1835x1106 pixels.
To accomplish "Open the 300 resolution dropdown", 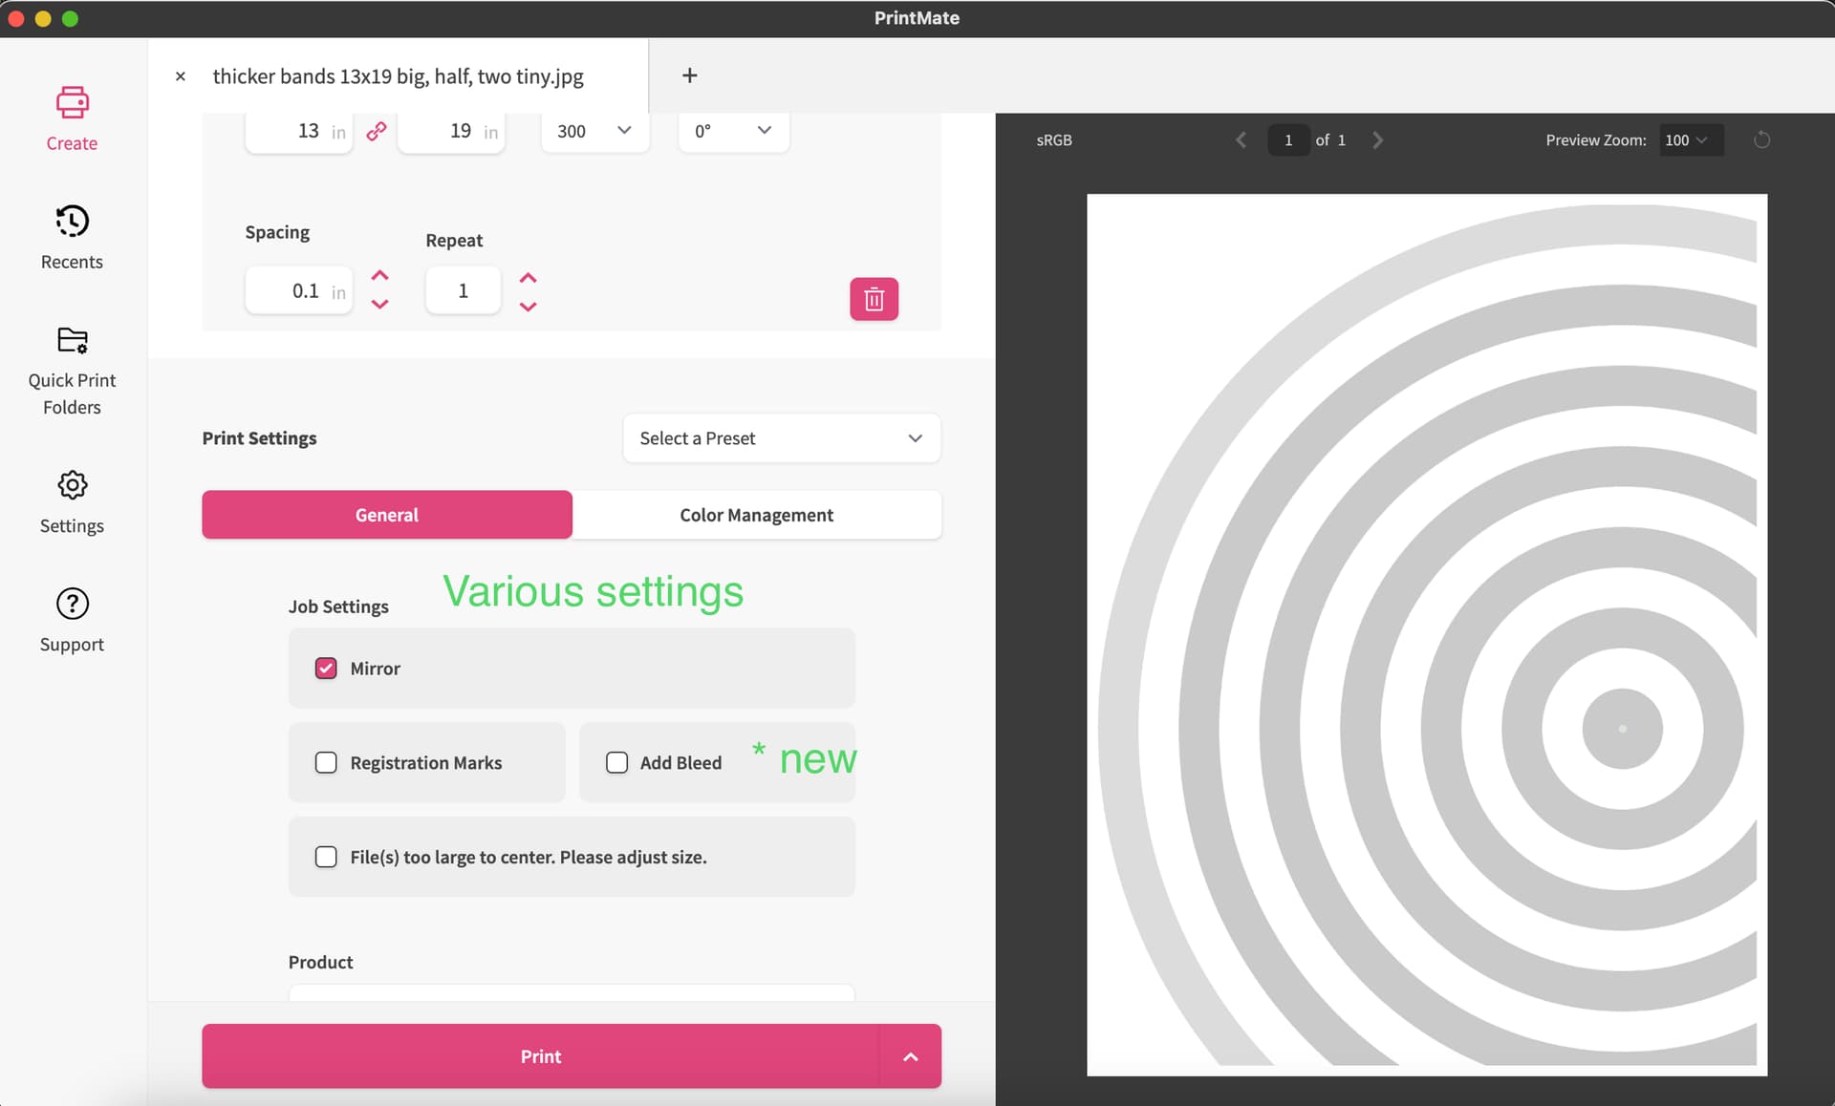I will coord(594,131).
